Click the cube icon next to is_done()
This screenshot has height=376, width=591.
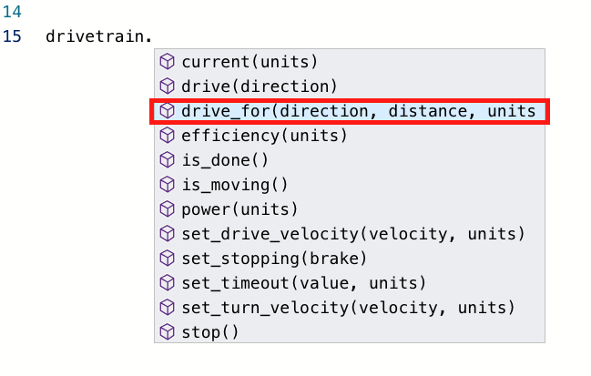(x=167, y=160)
